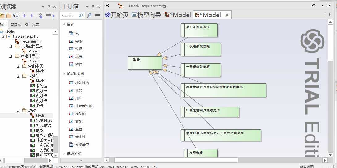Move selected item up with the up arrow
Viewport: 337px width, 168px height.
pos(24,16)
